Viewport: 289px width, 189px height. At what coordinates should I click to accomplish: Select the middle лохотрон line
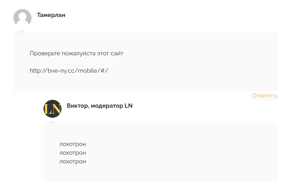tap(73, 153)
